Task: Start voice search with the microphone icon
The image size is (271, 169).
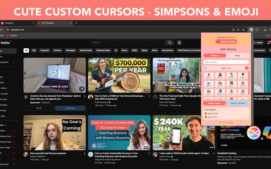Action: click(179, 43)
